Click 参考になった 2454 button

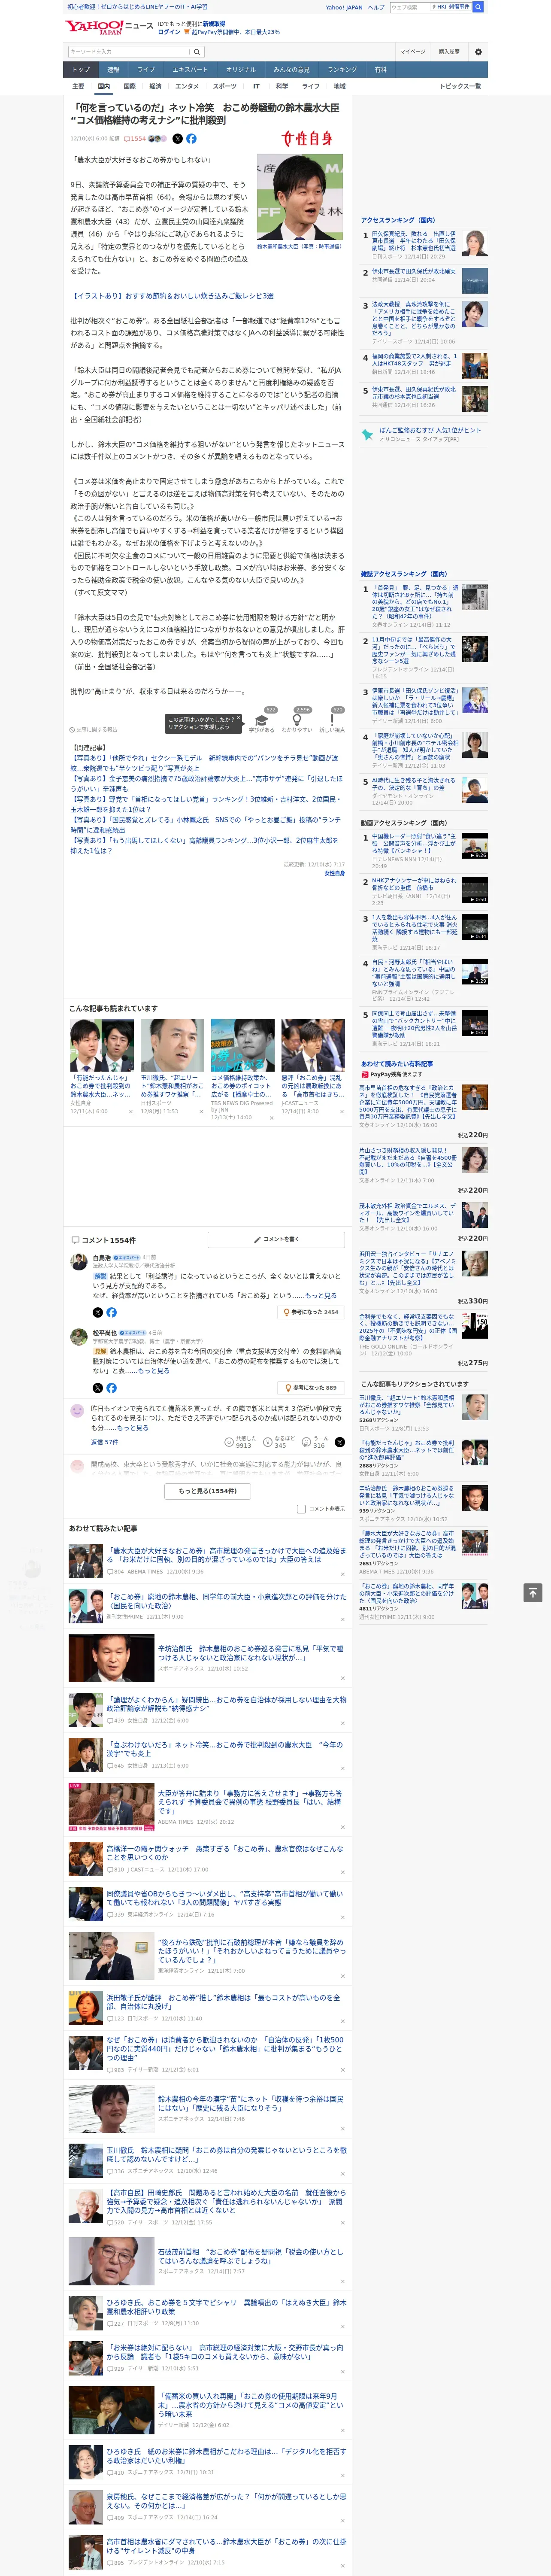[312, 1312]
